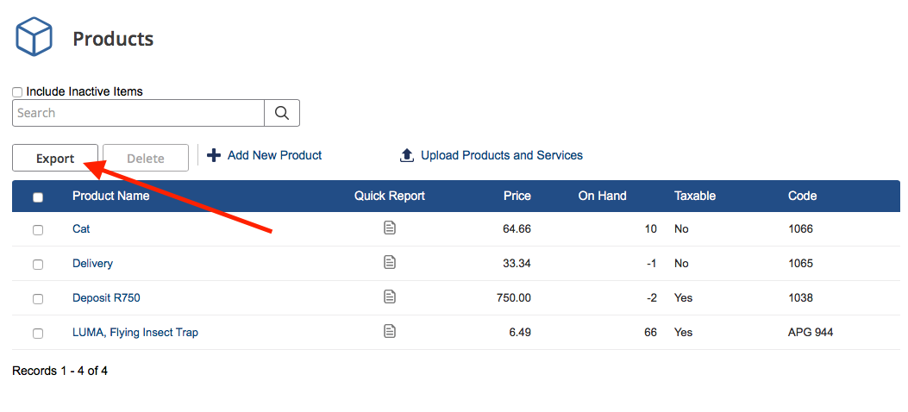Open Quick Report icon for Delivery
908x412 pixels.
coord(390,262)
